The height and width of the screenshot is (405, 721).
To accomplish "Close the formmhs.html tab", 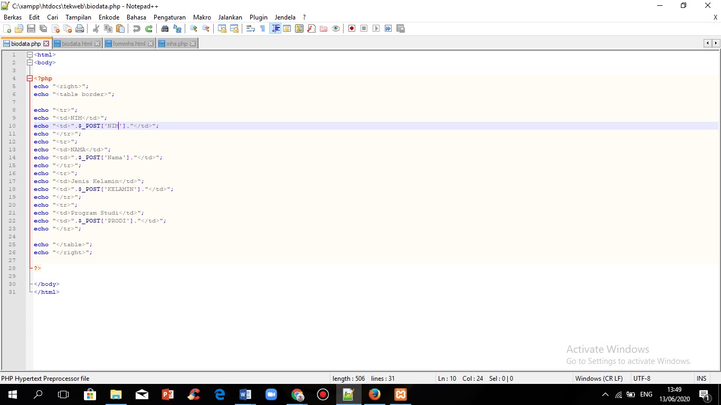I will click(x=150, y=44).
